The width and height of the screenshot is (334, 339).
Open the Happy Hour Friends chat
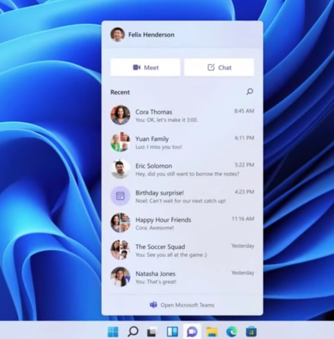click(x=182, y=223)
